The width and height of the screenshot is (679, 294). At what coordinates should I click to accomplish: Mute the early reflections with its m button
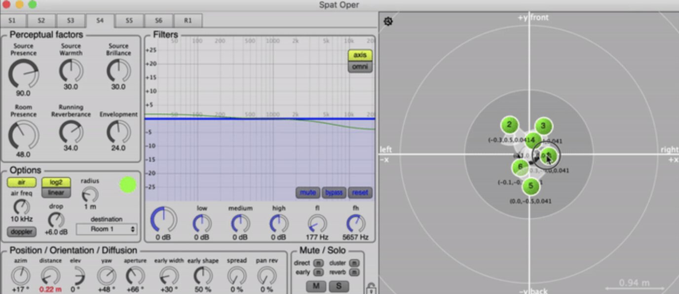coord(319,272)
